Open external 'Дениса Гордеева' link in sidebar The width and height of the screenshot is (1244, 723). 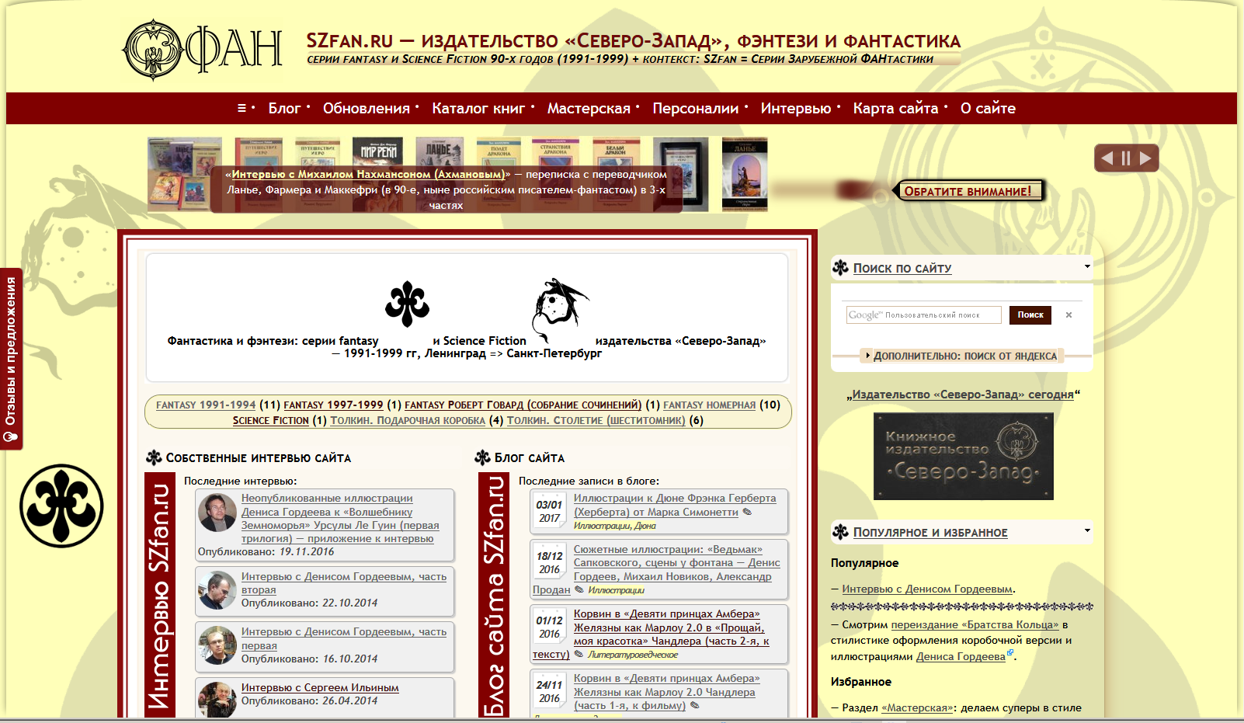pos(961,656)
